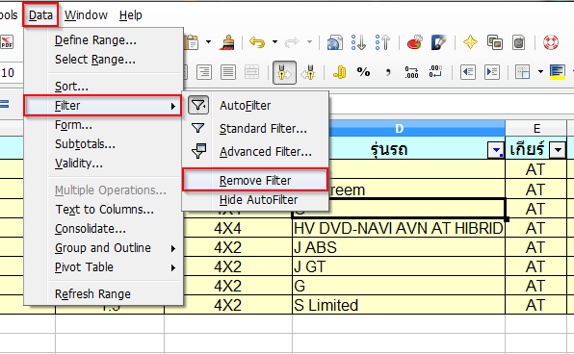
Task: Choose Text to Columns... entry
Action: pyautogui.click(x=104, y=209)
